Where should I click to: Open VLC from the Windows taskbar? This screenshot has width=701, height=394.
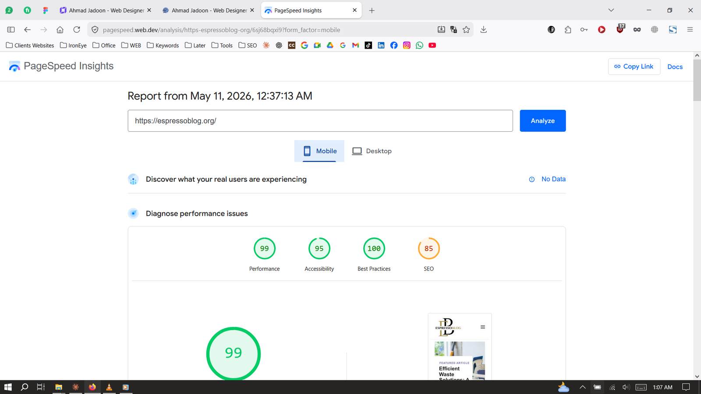109,387
